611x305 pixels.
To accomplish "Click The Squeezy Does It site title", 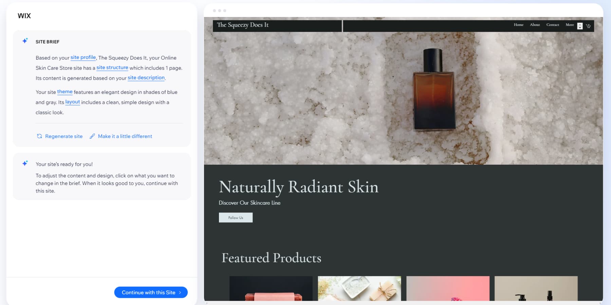I will coord(243,25).
